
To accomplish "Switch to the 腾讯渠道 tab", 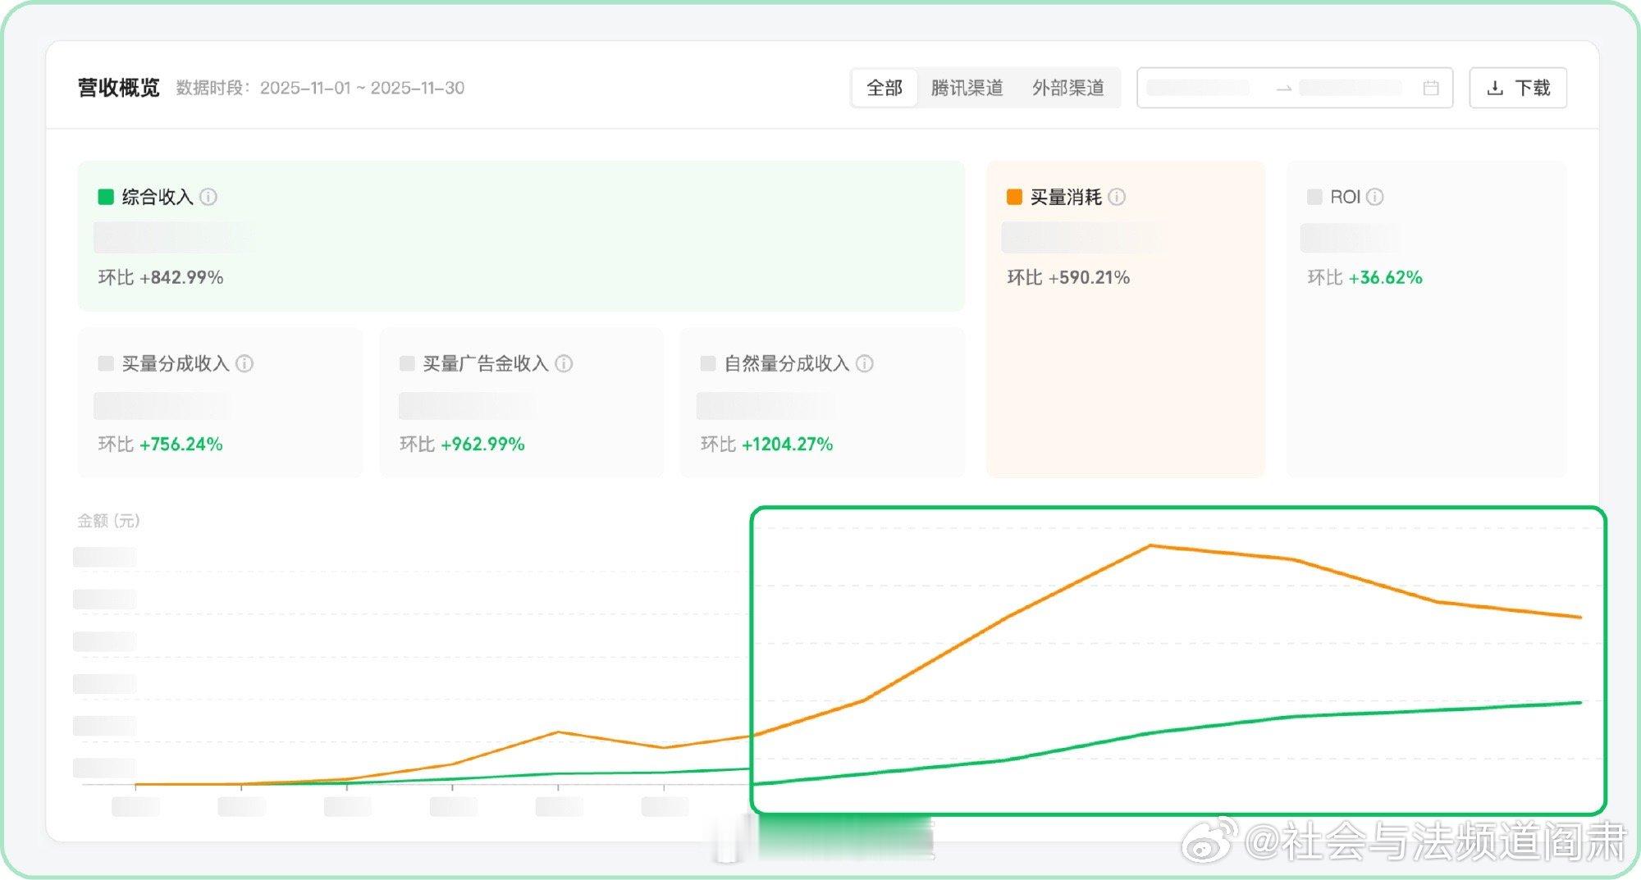I will 967,88.
